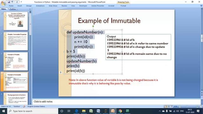Click the 'Slide 4 of 10' status indicator
Viewport: 203px width, 114px height.
(x=6, y=106)
